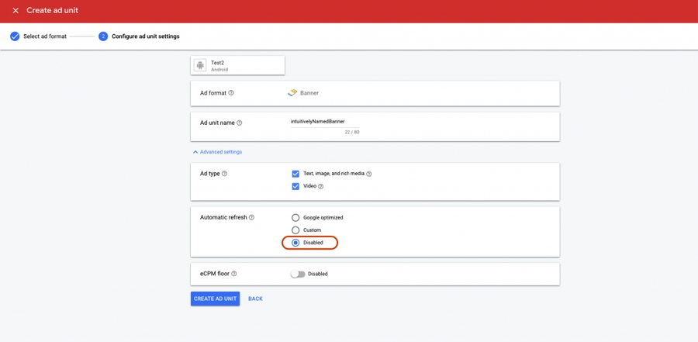The image size is (698, 342).
Task: Click the eCPM floor help icon
Action: click(x=234, y=274)
